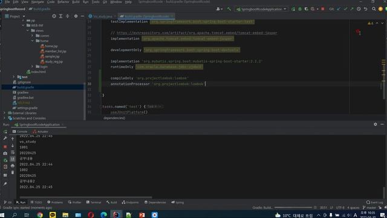Click the Gradle Build progress bar
387x218 pixels.
(x=293, y=208)
